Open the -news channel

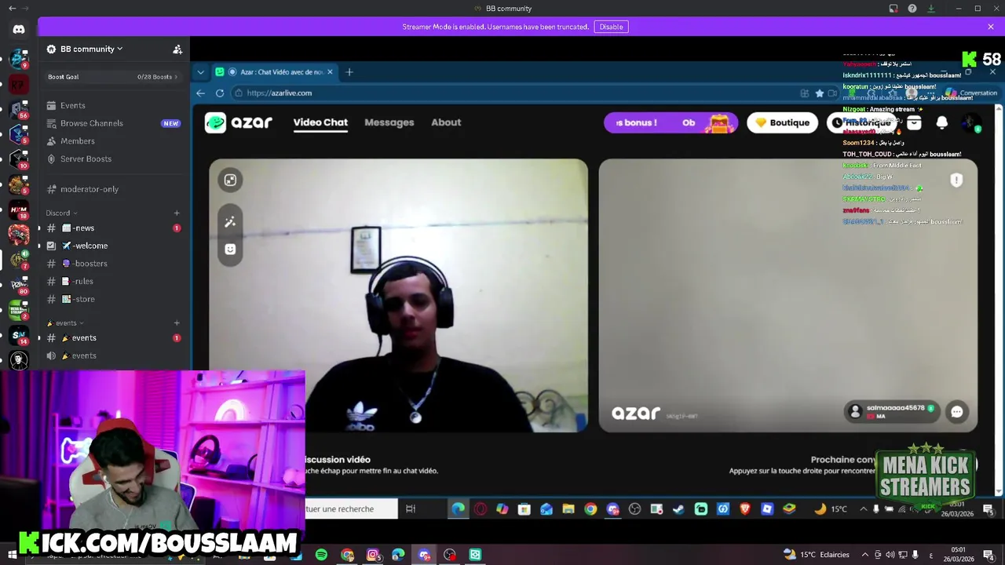(x=113, y=228)
